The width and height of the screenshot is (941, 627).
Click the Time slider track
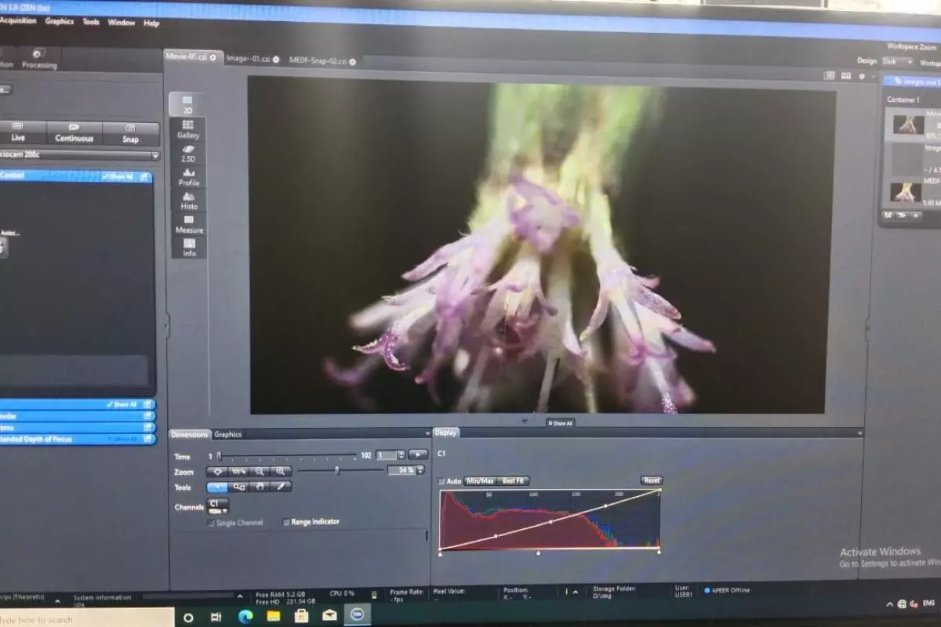(286, 456)
